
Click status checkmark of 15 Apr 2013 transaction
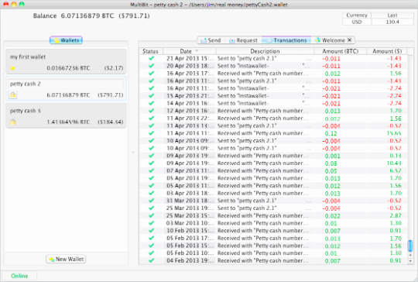[x=151, y=95]
